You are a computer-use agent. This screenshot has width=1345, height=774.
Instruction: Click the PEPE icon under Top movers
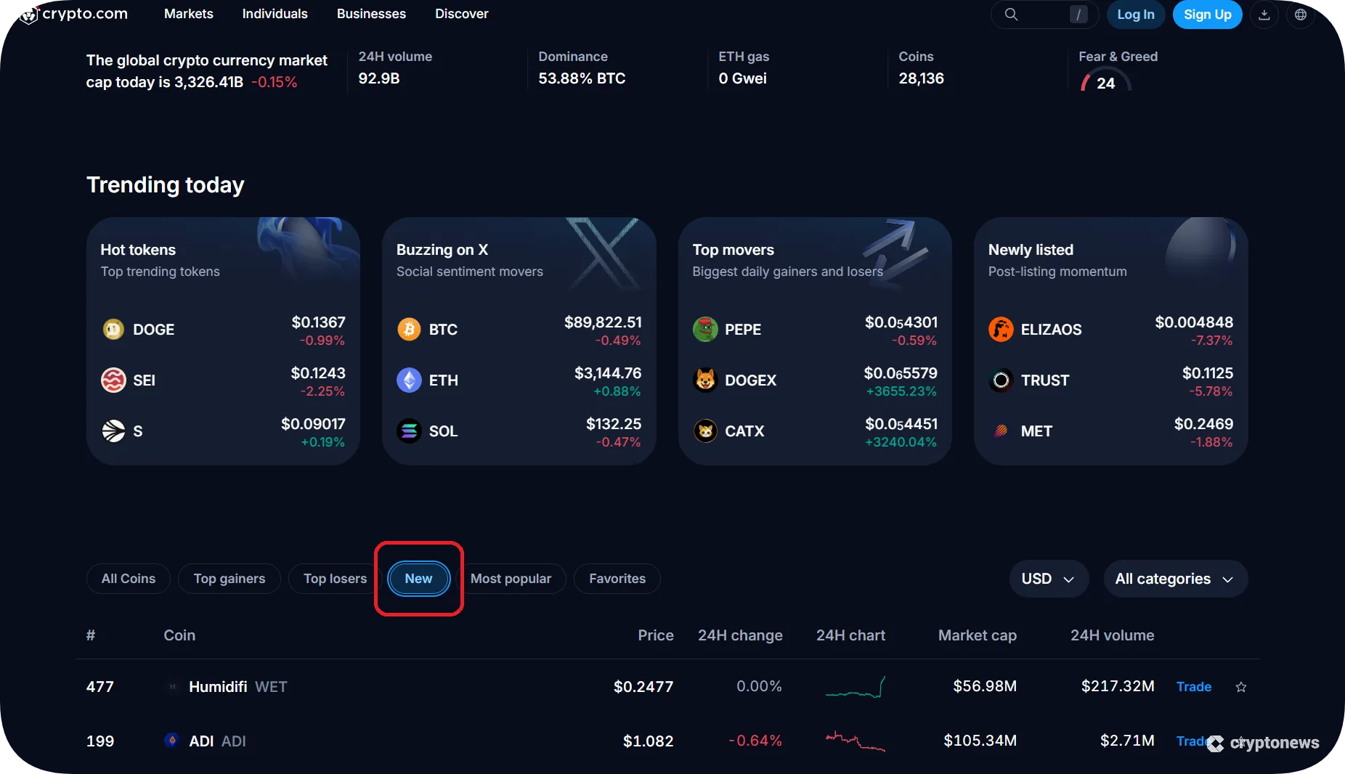(705, 329)
